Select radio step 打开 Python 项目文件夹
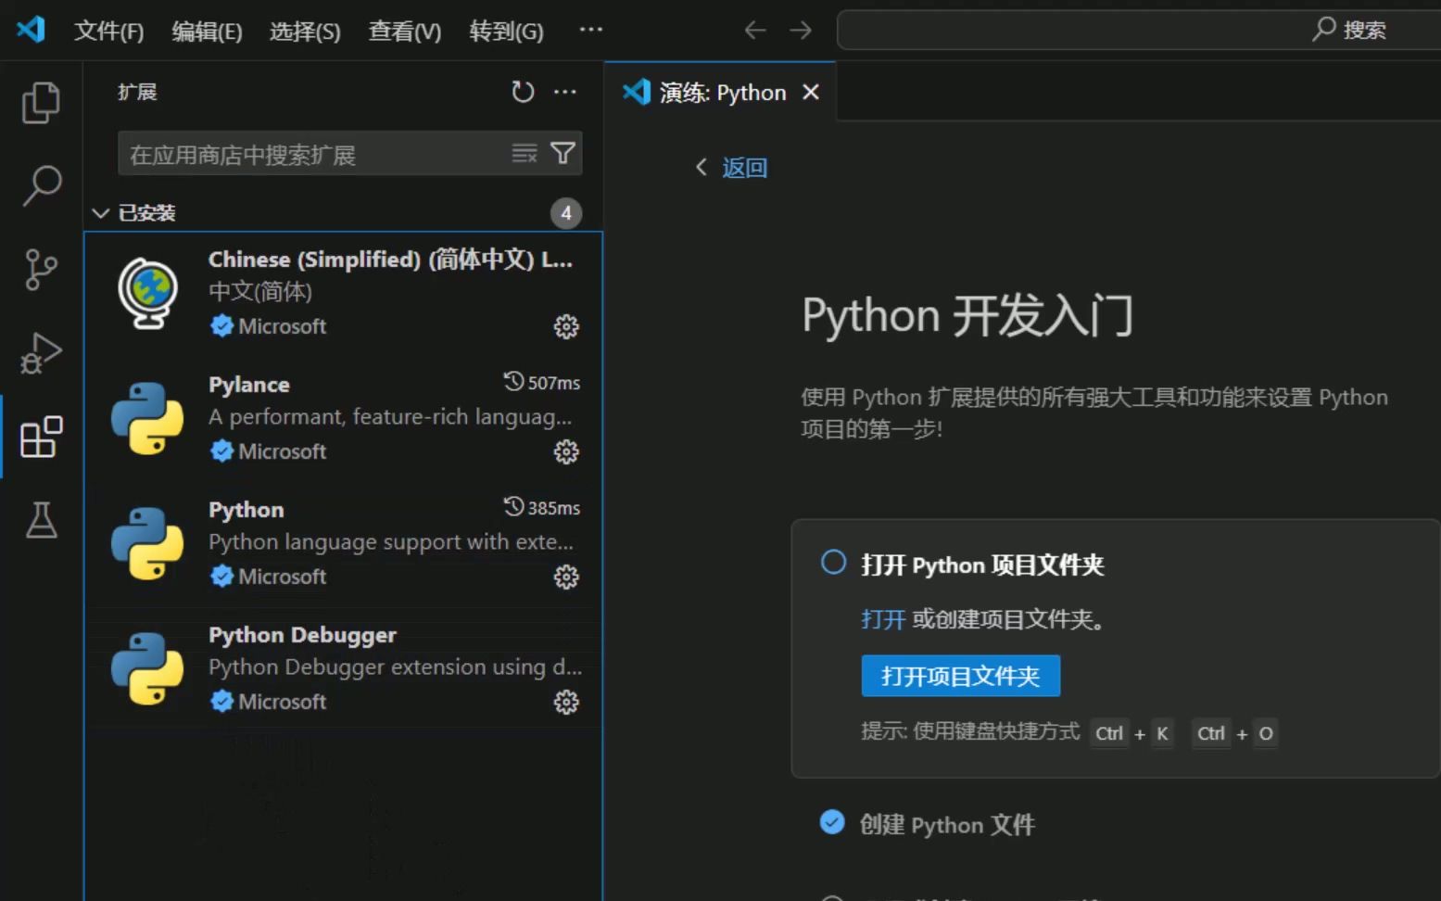 (x=832, y=562)
